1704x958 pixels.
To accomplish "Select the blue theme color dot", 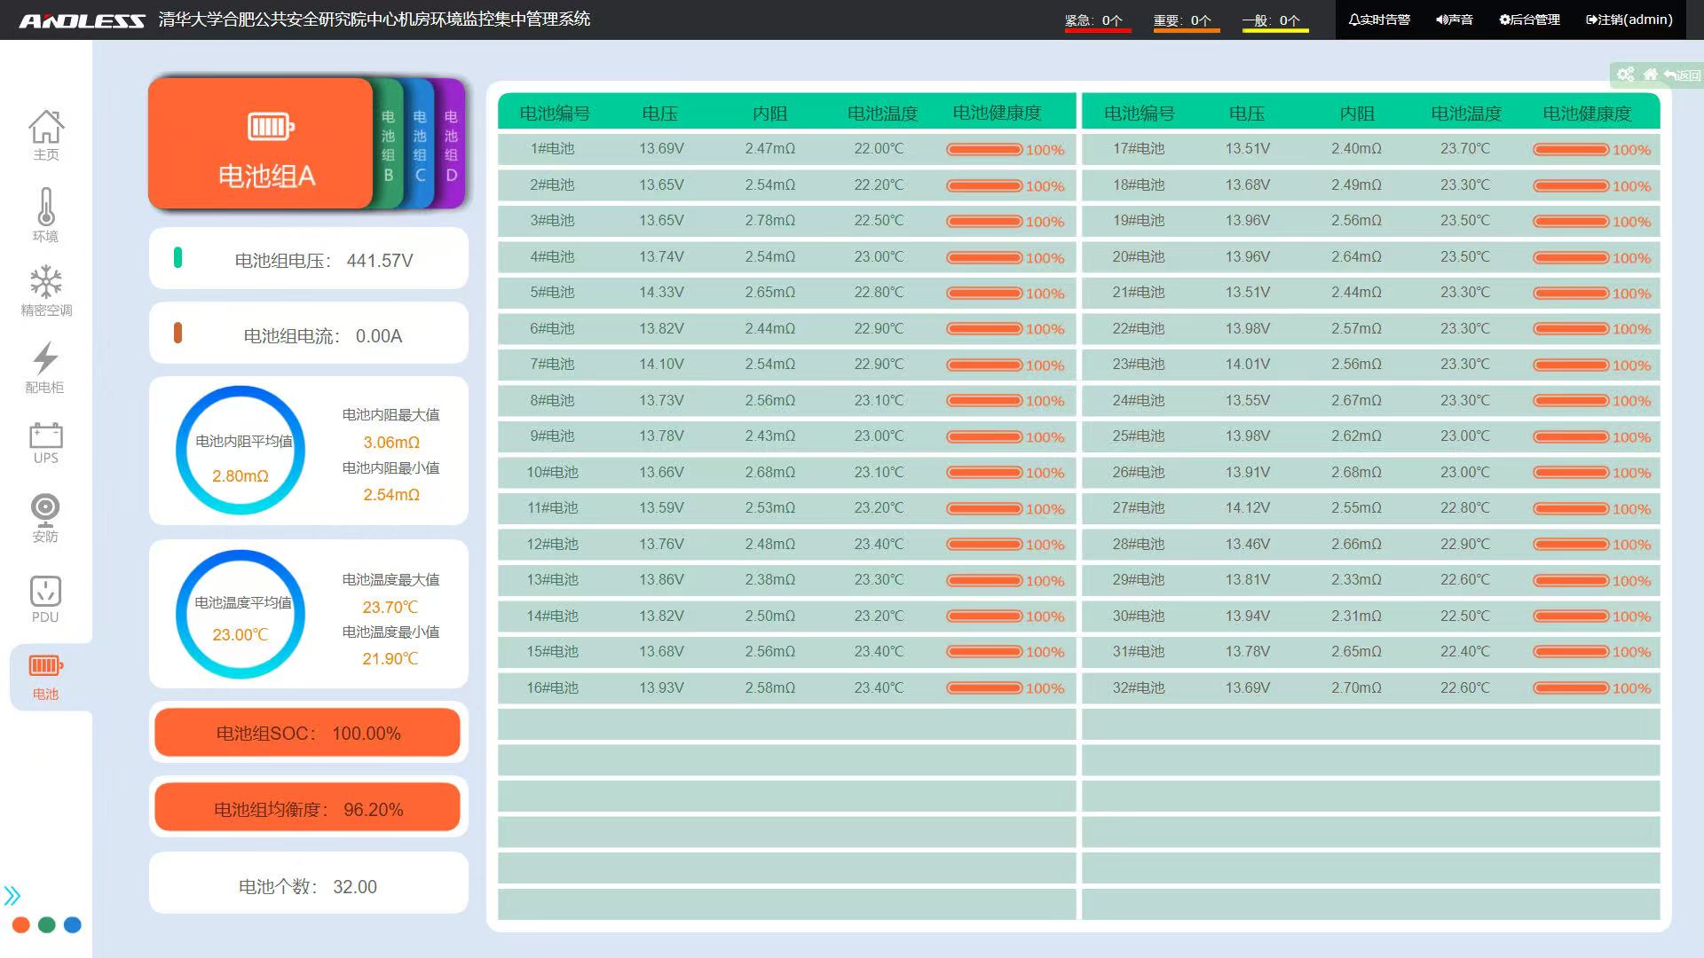I will click(x=73, y=925).
